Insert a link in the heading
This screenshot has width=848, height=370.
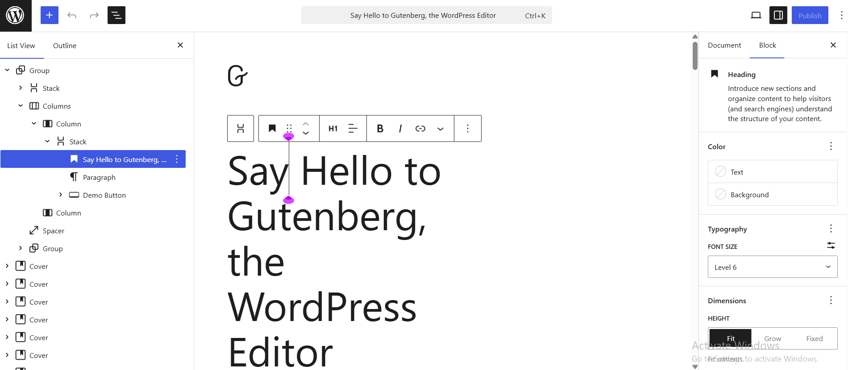pos(420,129)
